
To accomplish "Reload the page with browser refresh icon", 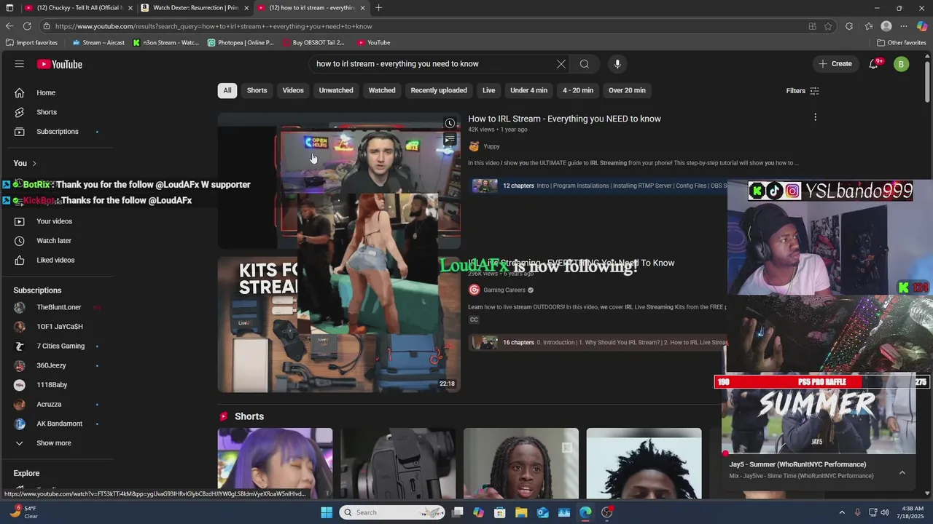I will [27, 26].
